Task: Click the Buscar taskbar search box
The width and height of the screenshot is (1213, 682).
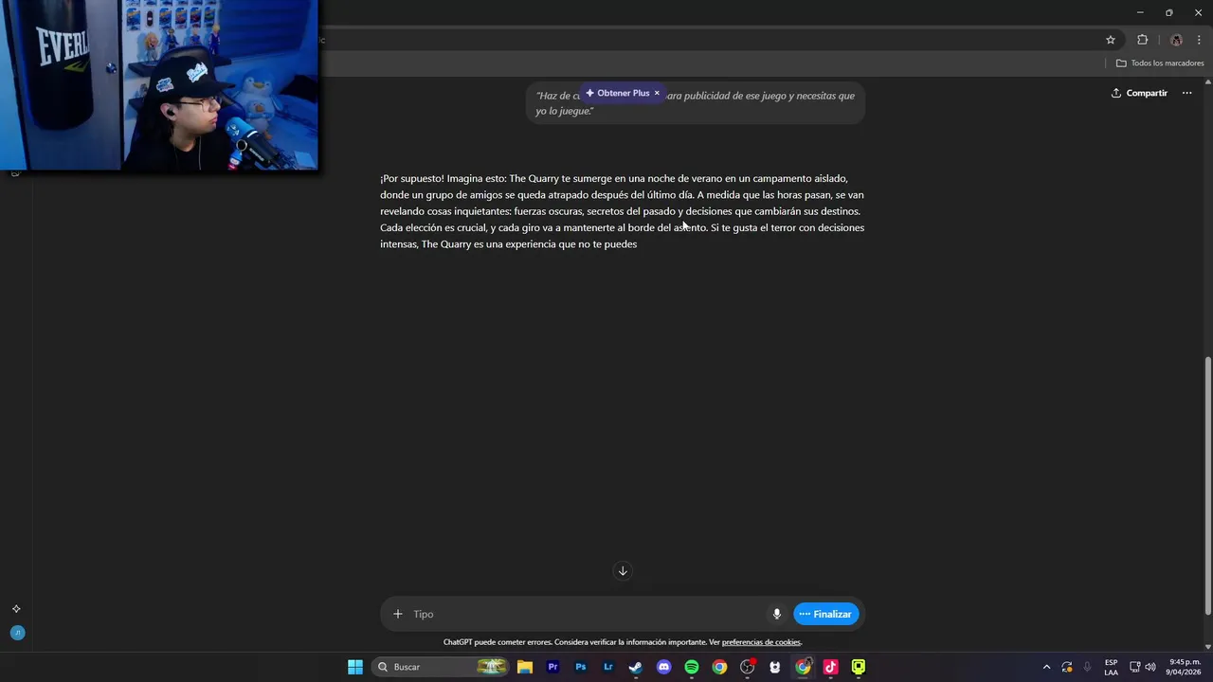Action: pos(440,667)
